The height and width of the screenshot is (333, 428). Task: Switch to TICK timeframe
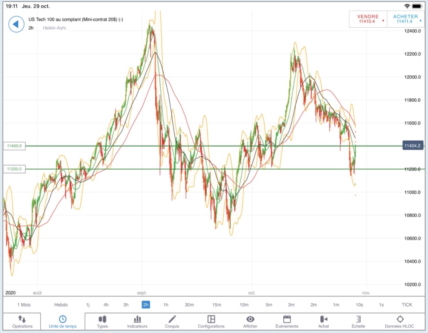[407, 305]
